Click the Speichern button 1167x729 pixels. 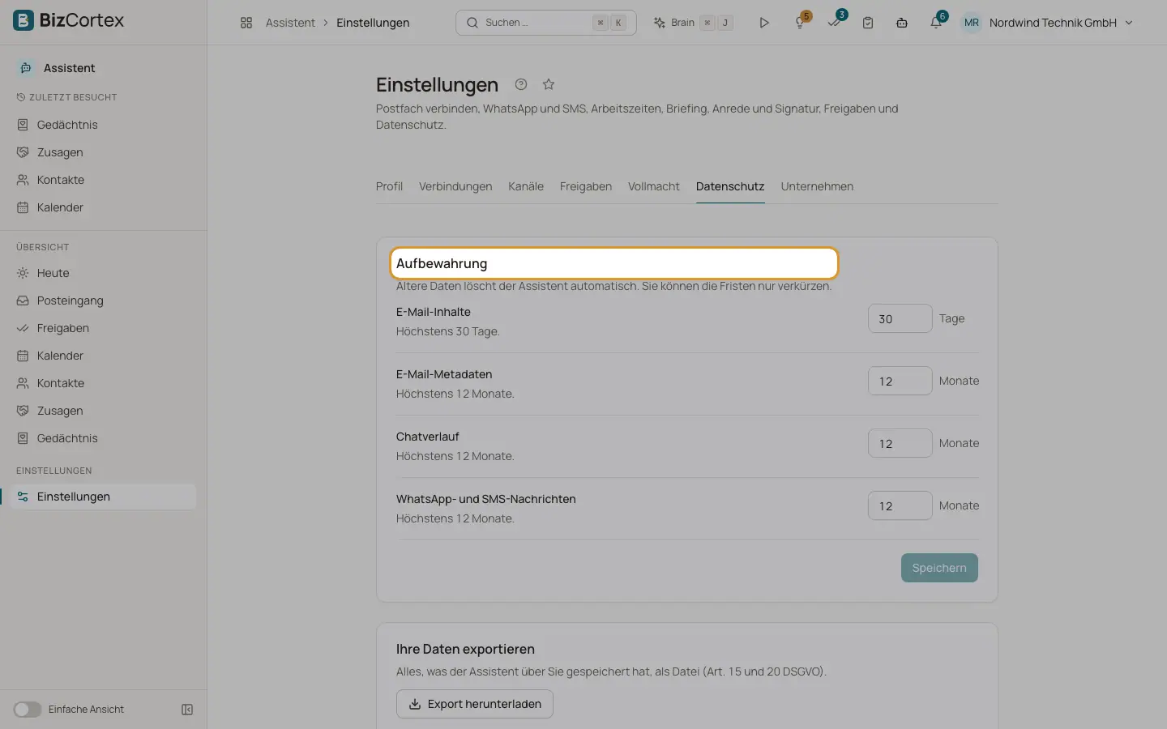point(939,568)
